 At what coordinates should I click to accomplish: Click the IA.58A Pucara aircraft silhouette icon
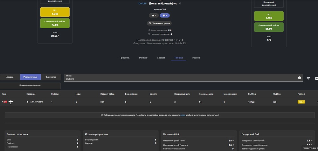click(x=11, y=102)
